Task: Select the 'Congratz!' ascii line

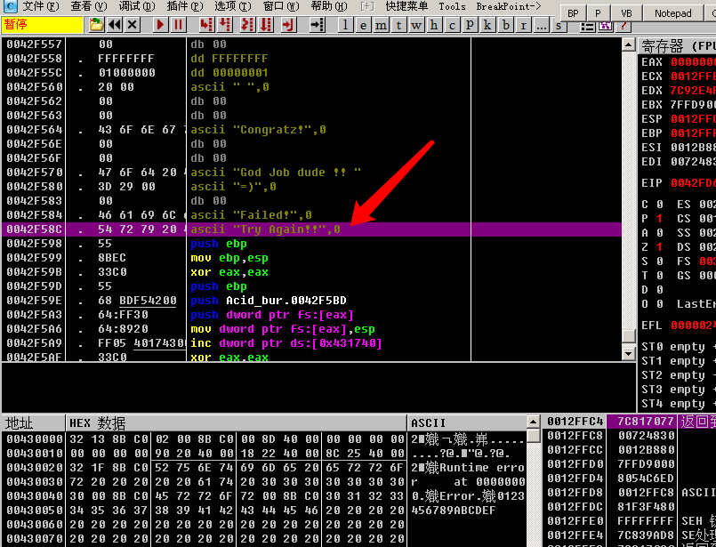Action: 311,130
